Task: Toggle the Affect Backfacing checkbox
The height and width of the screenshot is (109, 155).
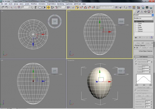Action: (136, 64)
